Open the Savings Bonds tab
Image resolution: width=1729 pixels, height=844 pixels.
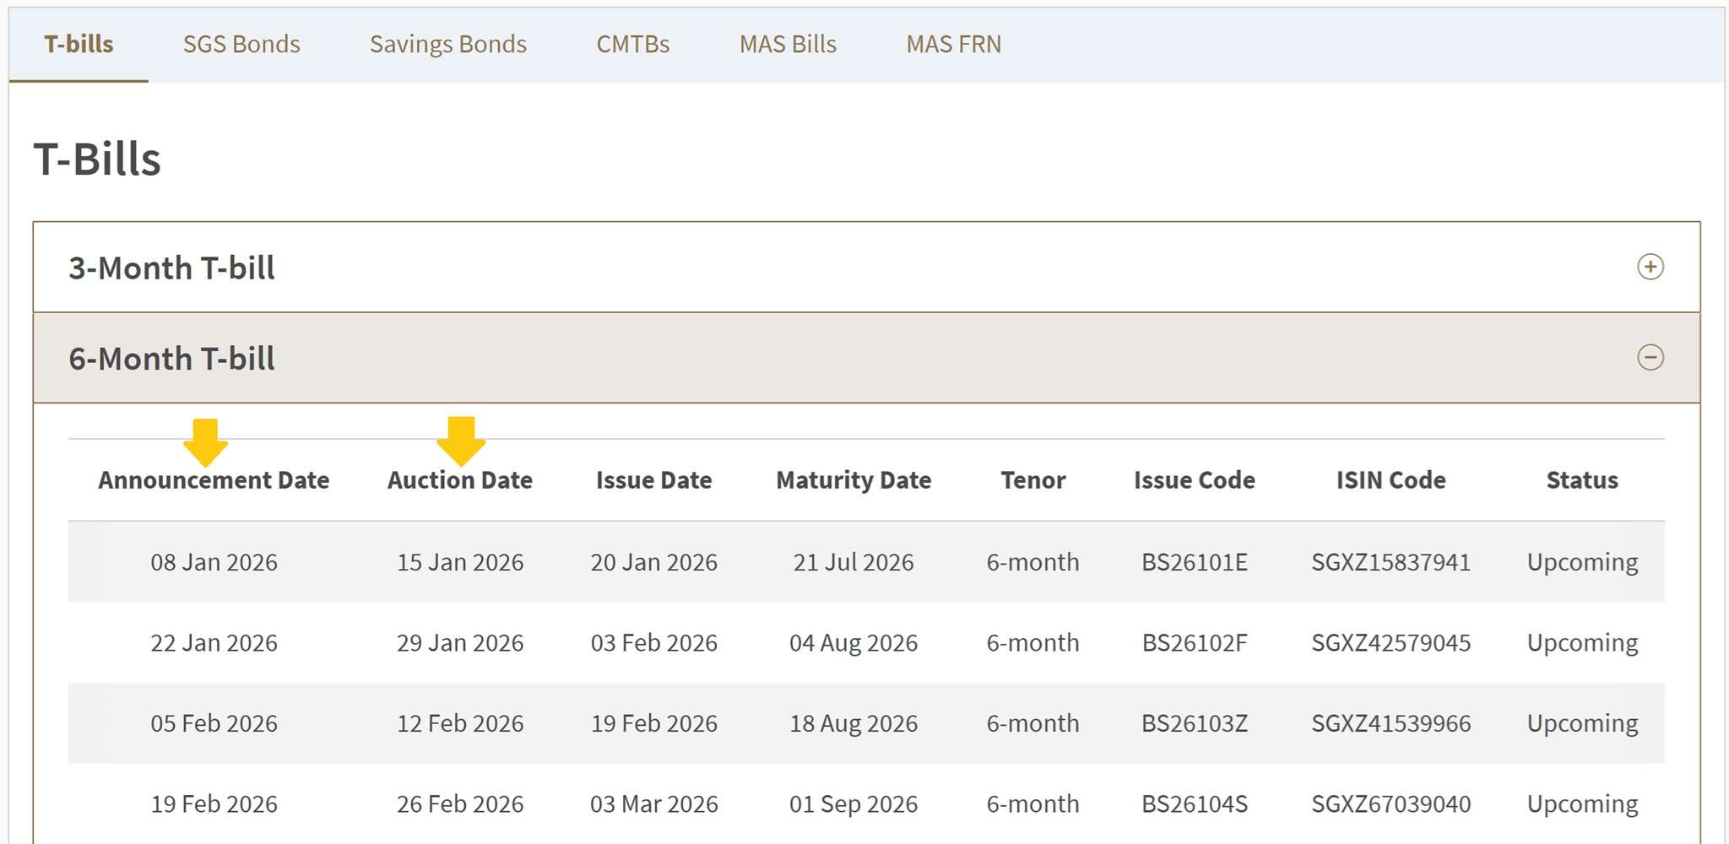click(x=447, y=44)
